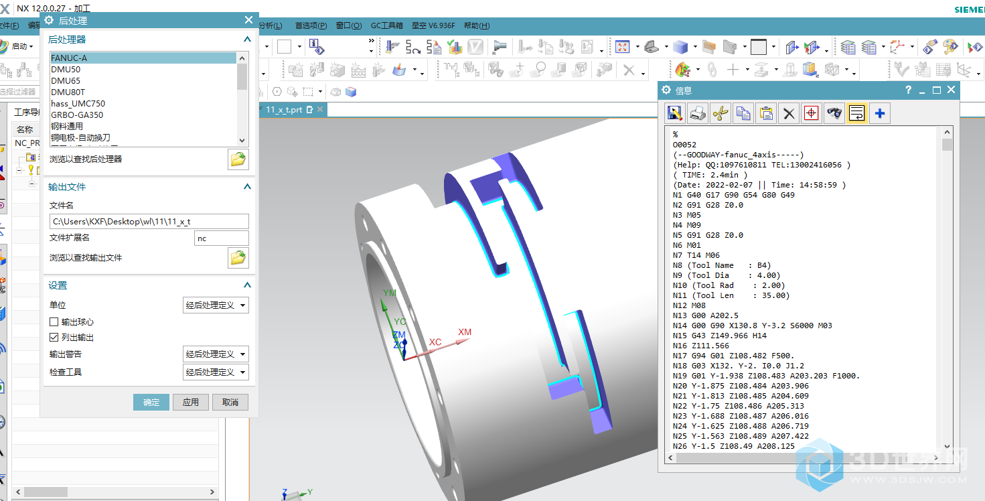
Task: Open the 窗口(O) menu
Action: [349, 25]
